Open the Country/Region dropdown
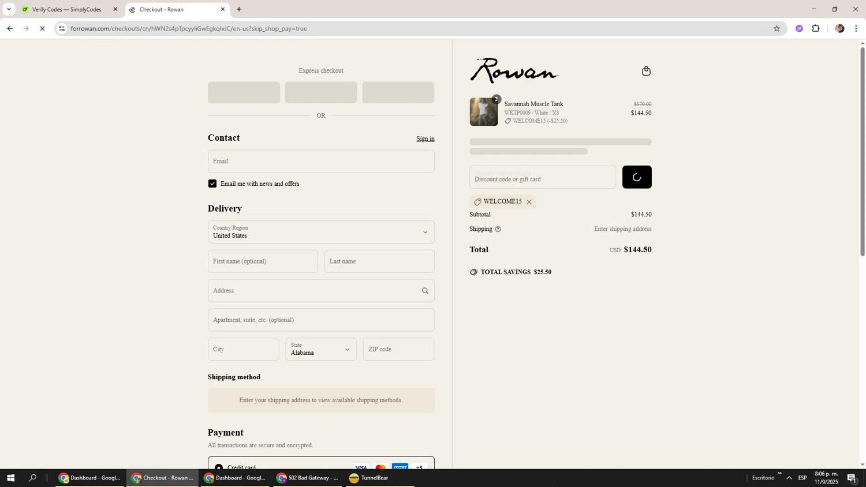Viewport: 866px width, 487px height. point(321,232)
